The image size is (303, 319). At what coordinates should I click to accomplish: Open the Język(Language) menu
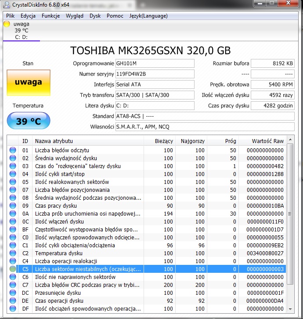coord(148,16)
